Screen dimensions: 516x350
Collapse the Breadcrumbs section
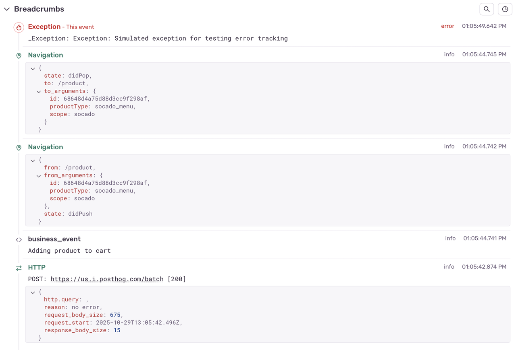pos(7,9)
